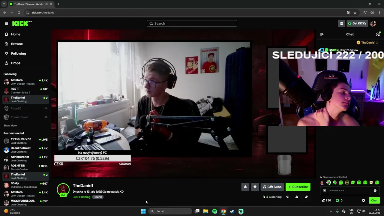384x216 pixels.
Task: Click the Gift Subs button
Action: 272,187
